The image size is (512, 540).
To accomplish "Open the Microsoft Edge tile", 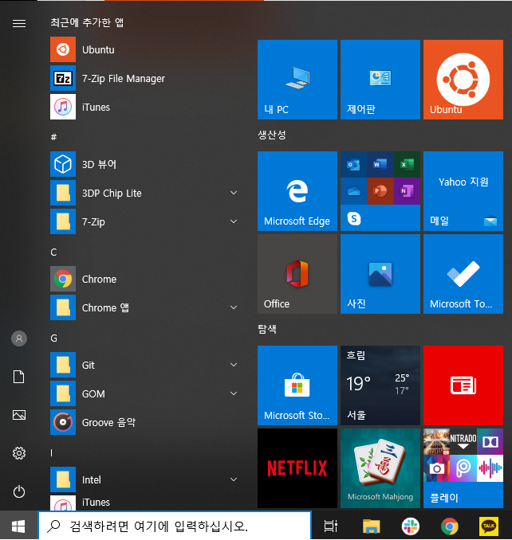I will (297, 191).
